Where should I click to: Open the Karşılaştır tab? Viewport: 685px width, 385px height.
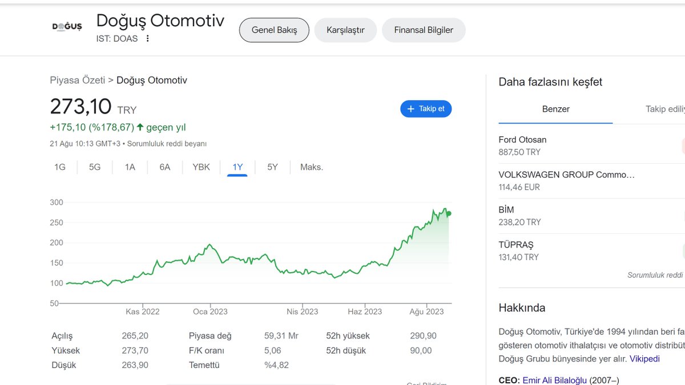click(x=345, y=30)
